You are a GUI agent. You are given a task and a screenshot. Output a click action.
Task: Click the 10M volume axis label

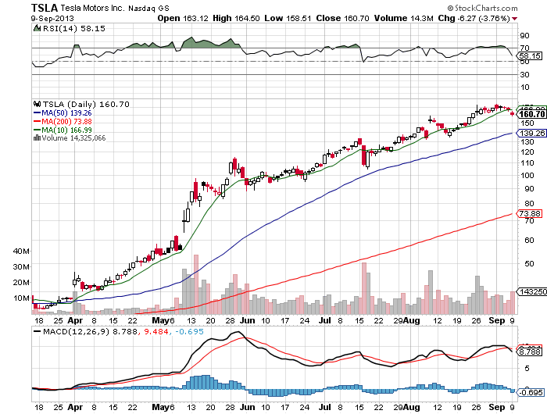[x=21, y=298]
